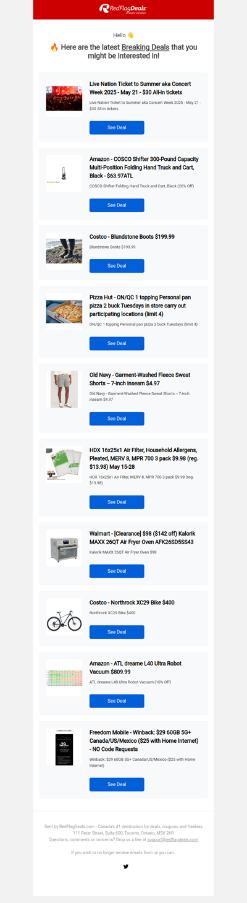Click the RedFlagDeals logo in header
Screen dimensions: 247x903
124,9
